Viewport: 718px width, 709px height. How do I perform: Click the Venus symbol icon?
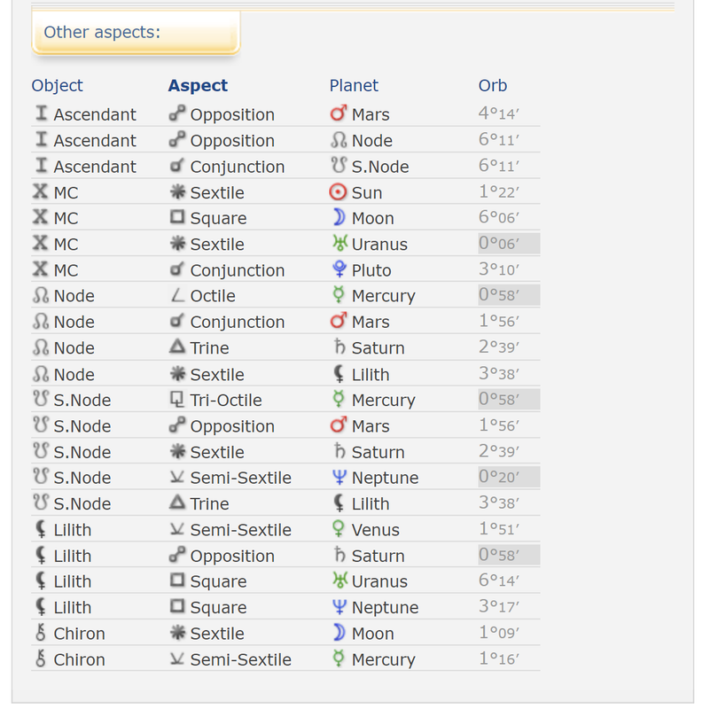339,529
